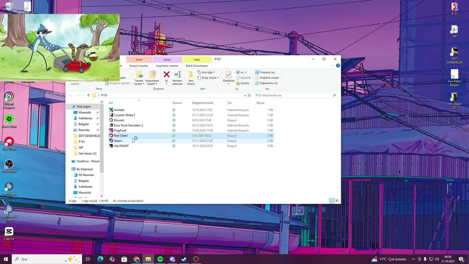
Task: Select the Discord shortcut in file list
Action: point(117,120)
